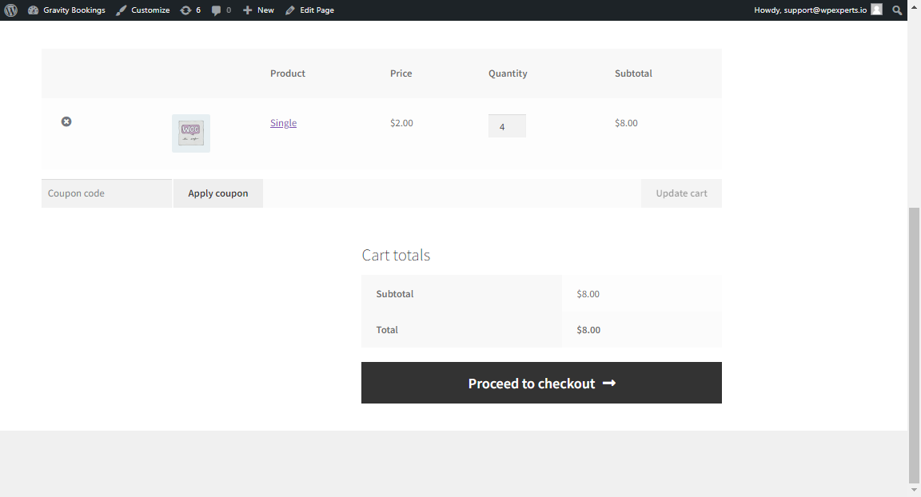The width and height of the screenshot is (921, 497).
Task: Open the Single product link
Action: [283, 122]
